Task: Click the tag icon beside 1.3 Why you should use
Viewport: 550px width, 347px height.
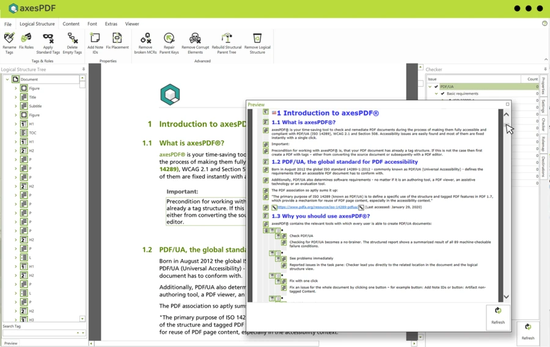Action: click(266, 216)
